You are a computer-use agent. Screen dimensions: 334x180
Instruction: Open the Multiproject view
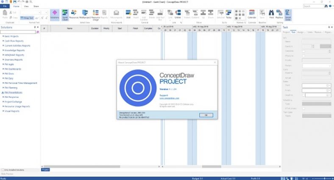click(x=85, y=14)
